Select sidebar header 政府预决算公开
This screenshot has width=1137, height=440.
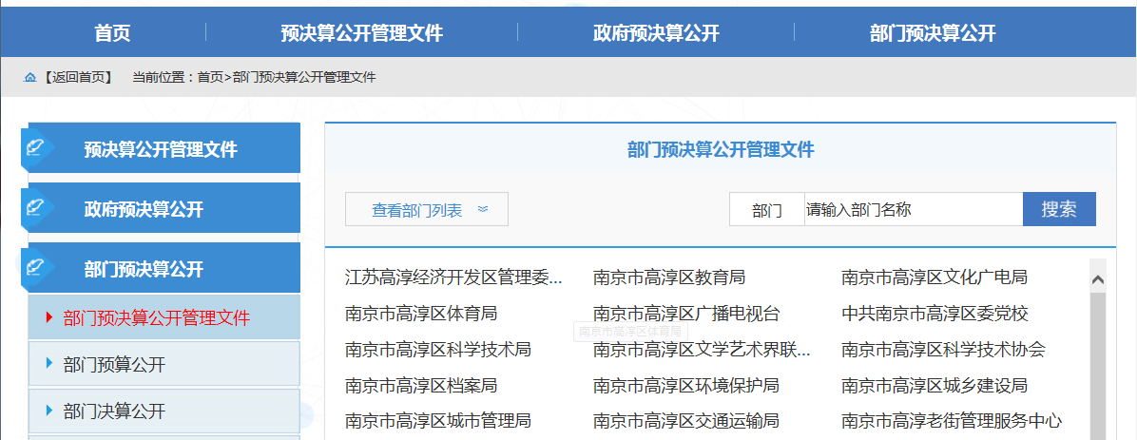point(164,208)
